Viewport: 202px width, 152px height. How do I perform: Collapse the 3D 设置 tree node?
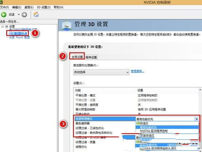click(3, 26)
